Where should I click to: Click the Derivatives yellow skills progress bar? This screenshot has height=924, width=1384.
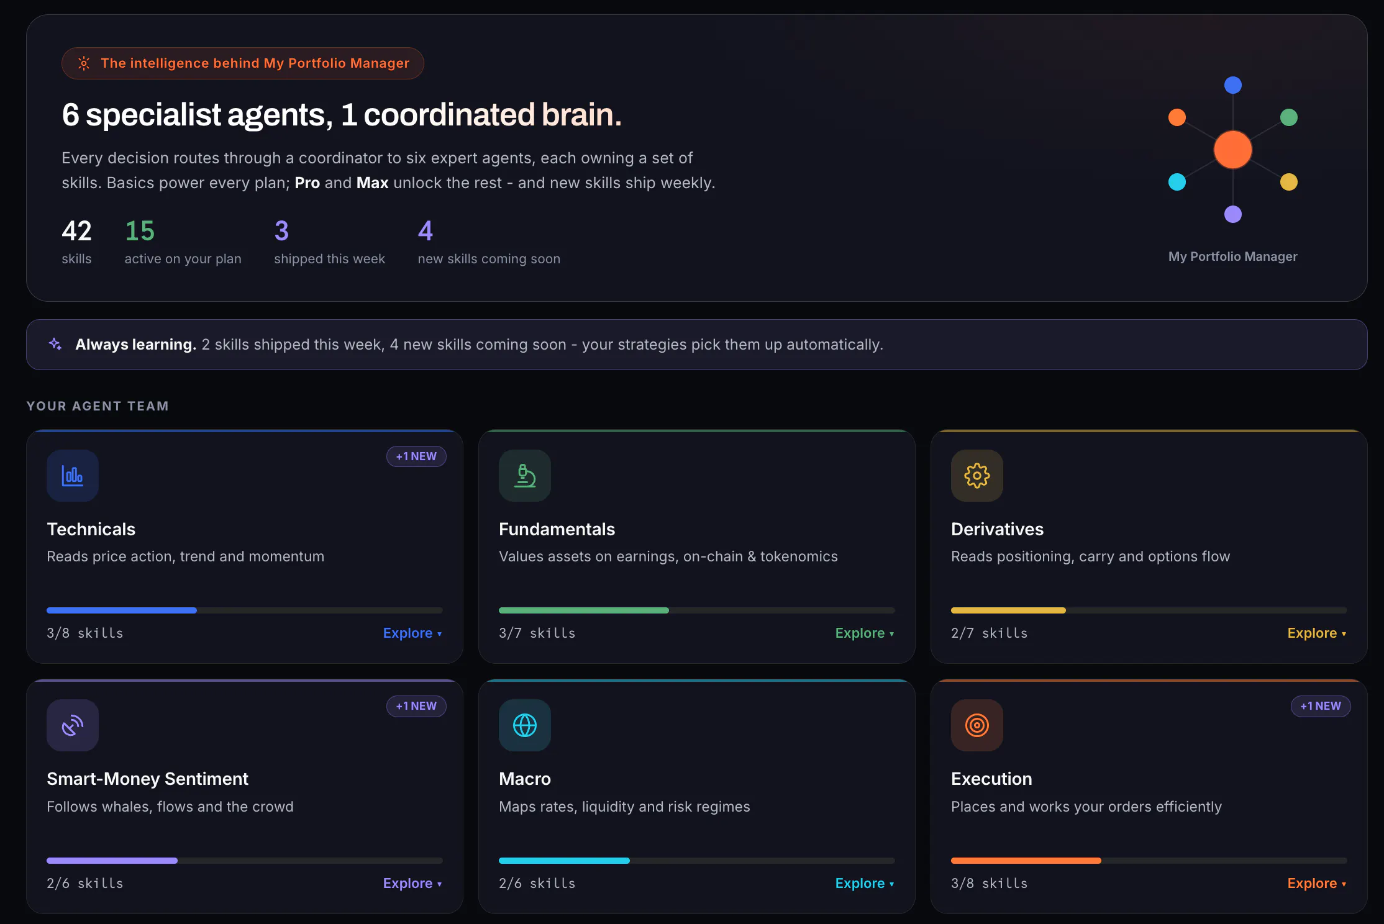point(1149,610)
